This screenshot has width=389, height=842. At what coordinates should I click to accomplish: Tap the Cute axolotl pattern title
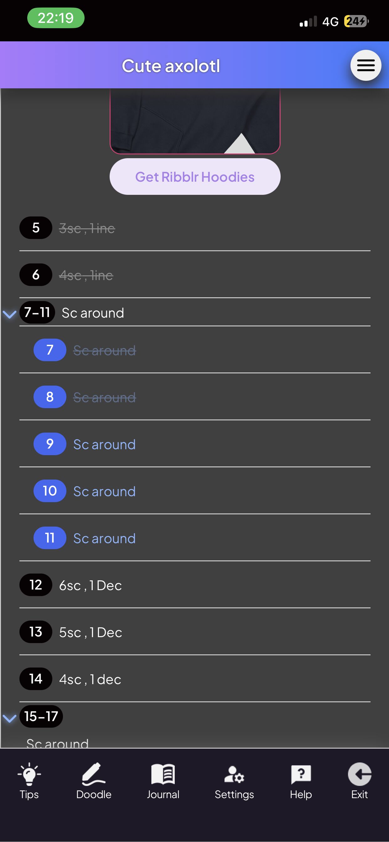pos(171,66)
